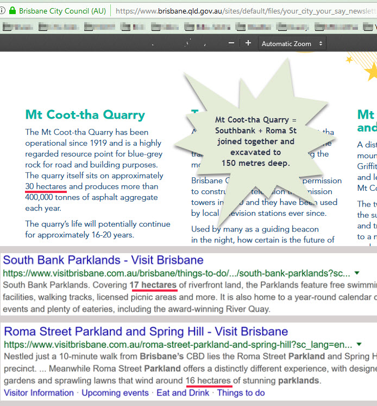Click "for approximately 16-20 years." text
This screenshot has width=377, height=406.
click(80, 235)
